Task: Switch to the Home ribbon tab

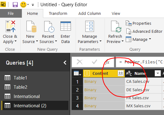Action: coord(32,14)
